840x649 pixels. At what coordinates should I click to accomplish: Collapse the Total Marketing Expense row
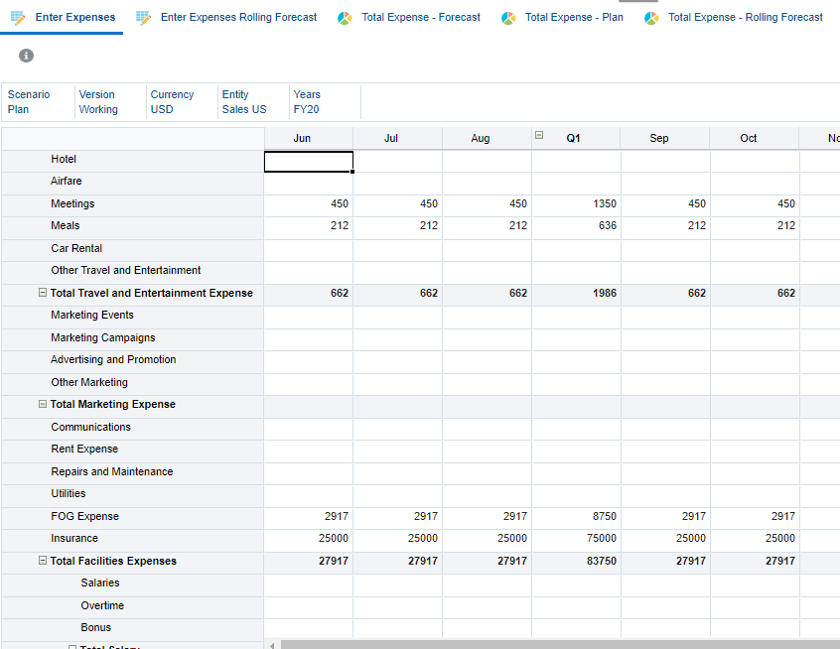[x=42, y=404]
